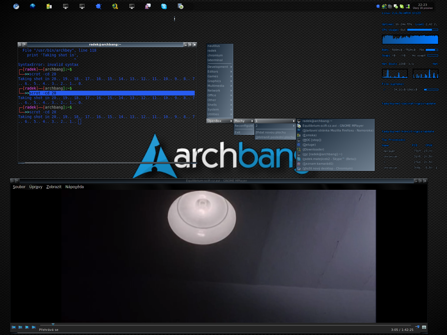The height and width of the screenshot is (335, 447).
Task: Switch to Skype (Beta) window entry
Action: click(335, 159)
